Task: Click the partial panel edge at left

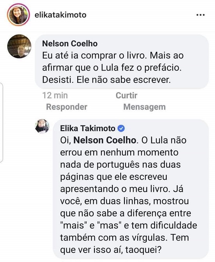Action: (x=2, y=122)
